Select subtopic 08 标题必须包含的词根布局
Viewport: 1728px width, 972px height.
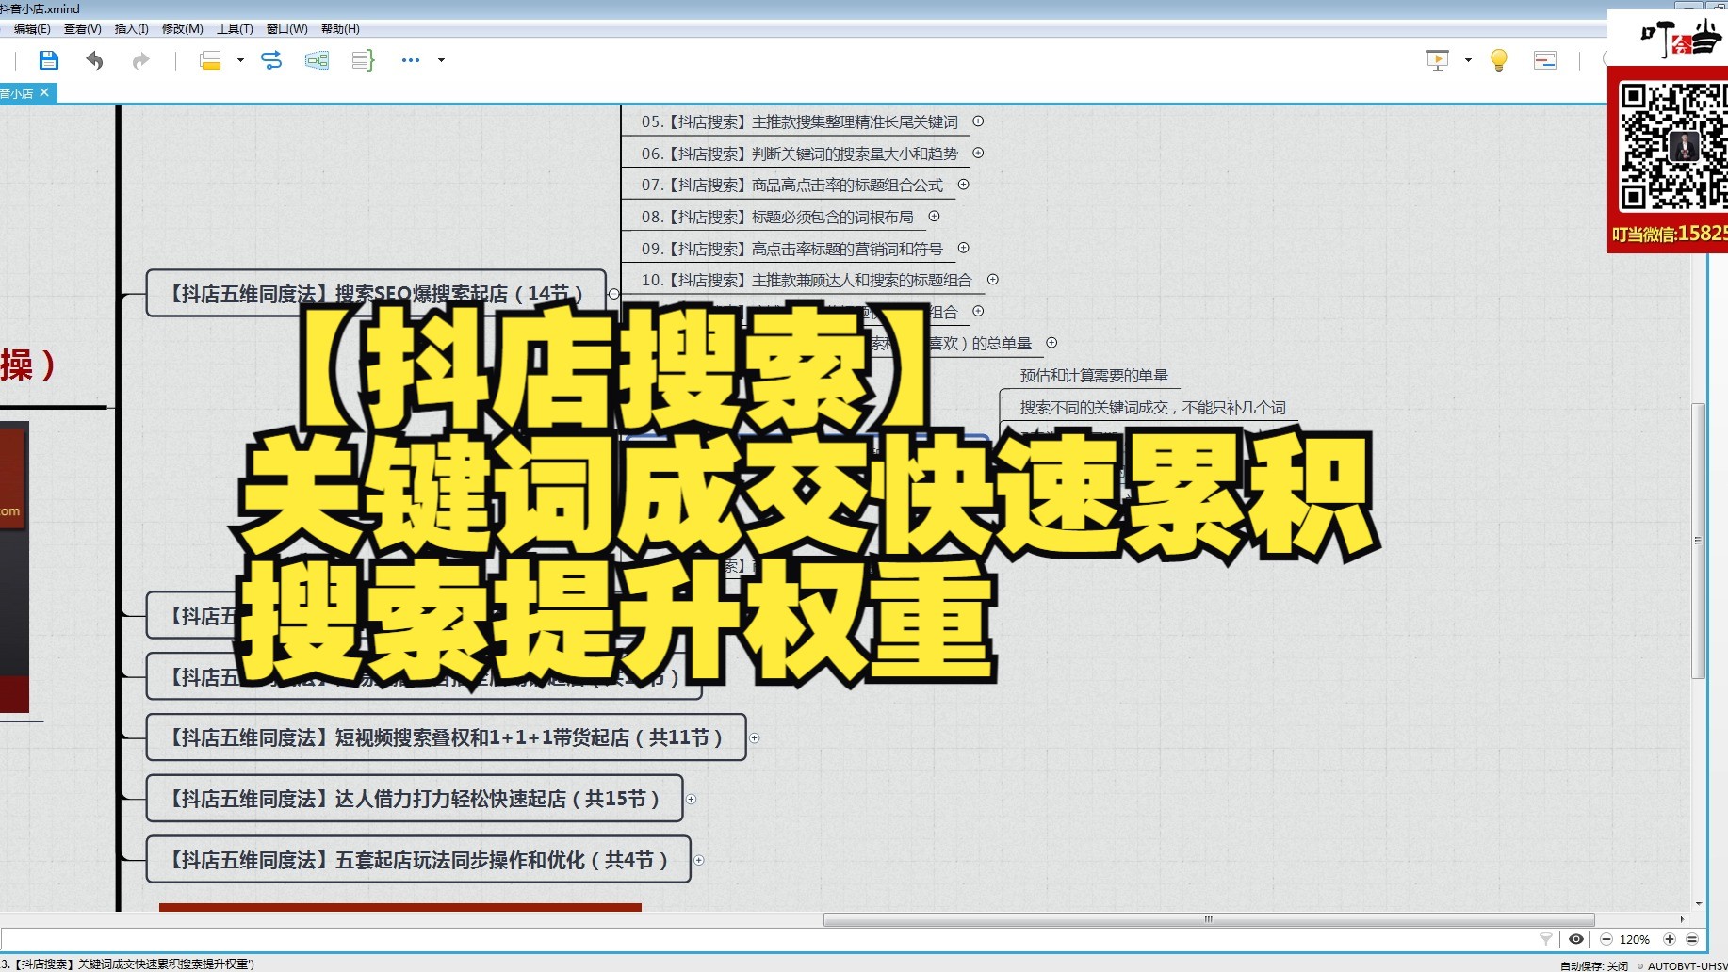click(x=777, y=217)
